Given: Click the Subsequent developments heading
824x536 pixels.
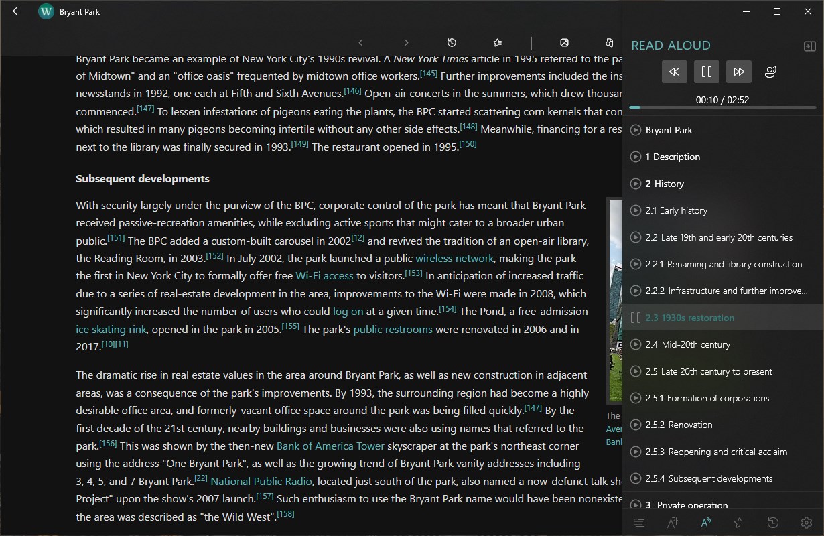Looking at the screenshot, I should (x=143, y=178).
